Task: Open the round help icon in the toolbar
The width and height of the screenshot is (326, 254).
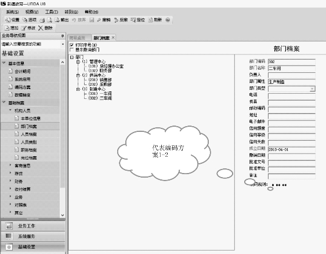Action: click(168, 20)
